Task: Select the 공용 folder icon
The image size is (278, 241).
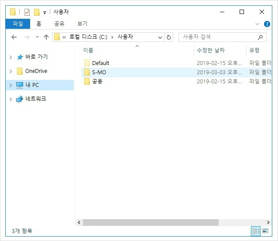Action: 87,81
